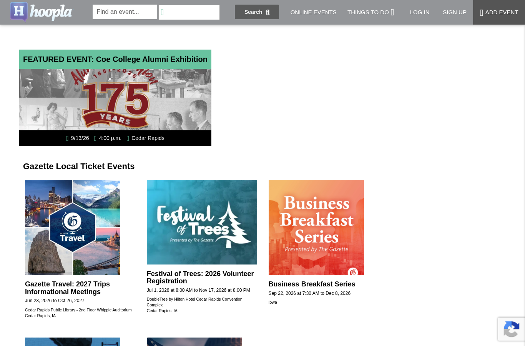Click the clock icon next to 4:00 p.m.

click(95, 138)
